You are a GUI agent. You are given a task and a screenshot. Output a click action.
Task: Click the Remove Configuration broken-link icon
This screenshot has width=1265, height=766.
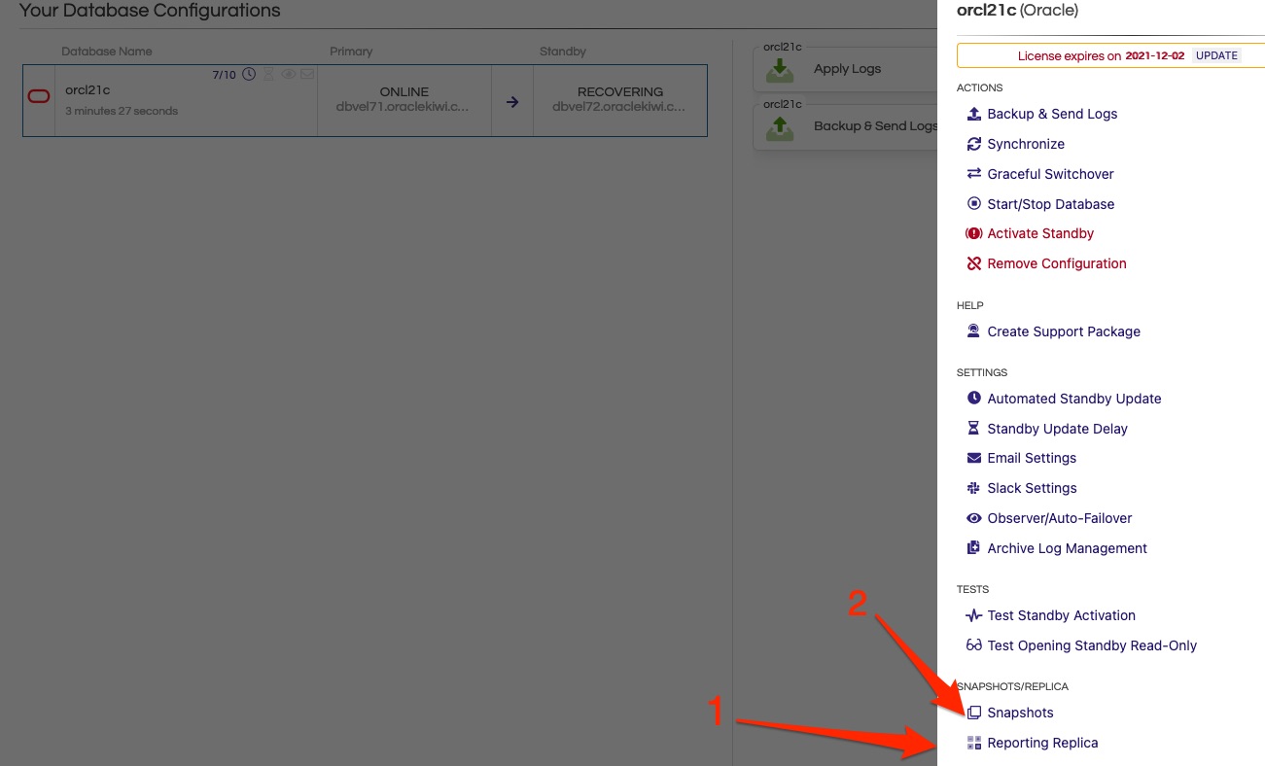(x=973, y=263)
